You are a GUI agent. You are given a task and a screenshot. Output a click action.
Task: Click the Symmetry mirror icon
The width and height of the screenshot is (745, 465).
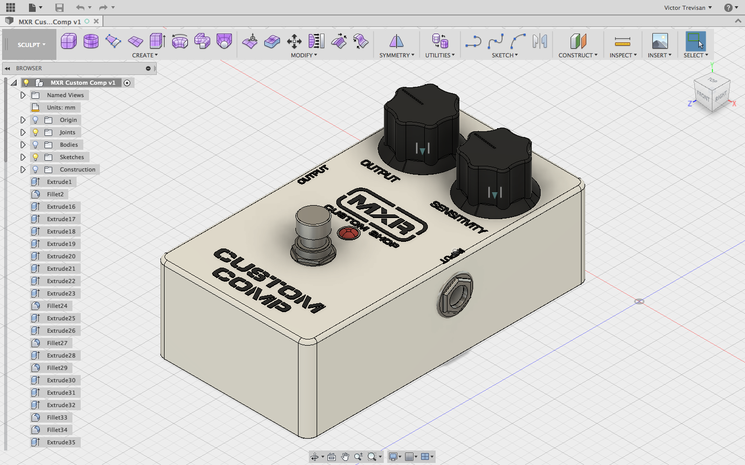point(396,41)
